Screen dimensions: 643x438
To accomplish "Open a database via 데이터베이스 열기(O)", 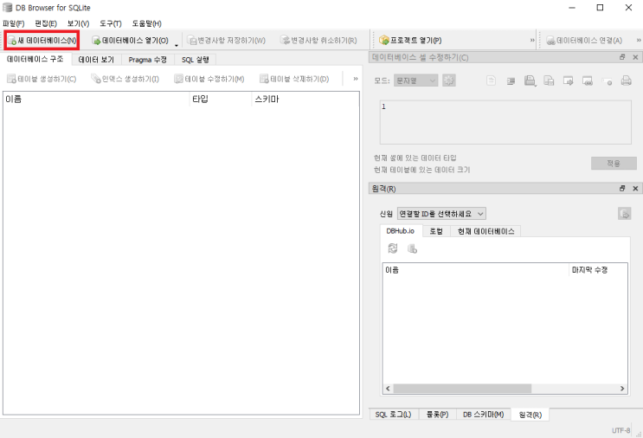I will [130, 40].
